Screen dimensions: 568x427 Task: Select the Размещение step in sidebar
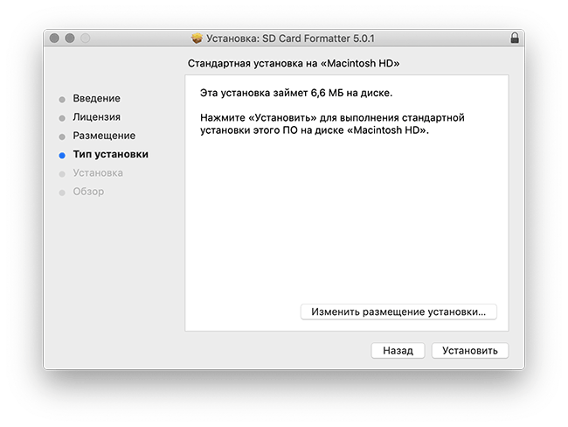click(x=104, y=136)
